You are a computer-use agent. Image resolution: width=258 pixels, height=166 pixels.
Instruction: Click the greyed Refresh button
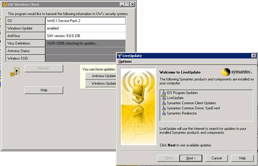(x=44, y=68)
